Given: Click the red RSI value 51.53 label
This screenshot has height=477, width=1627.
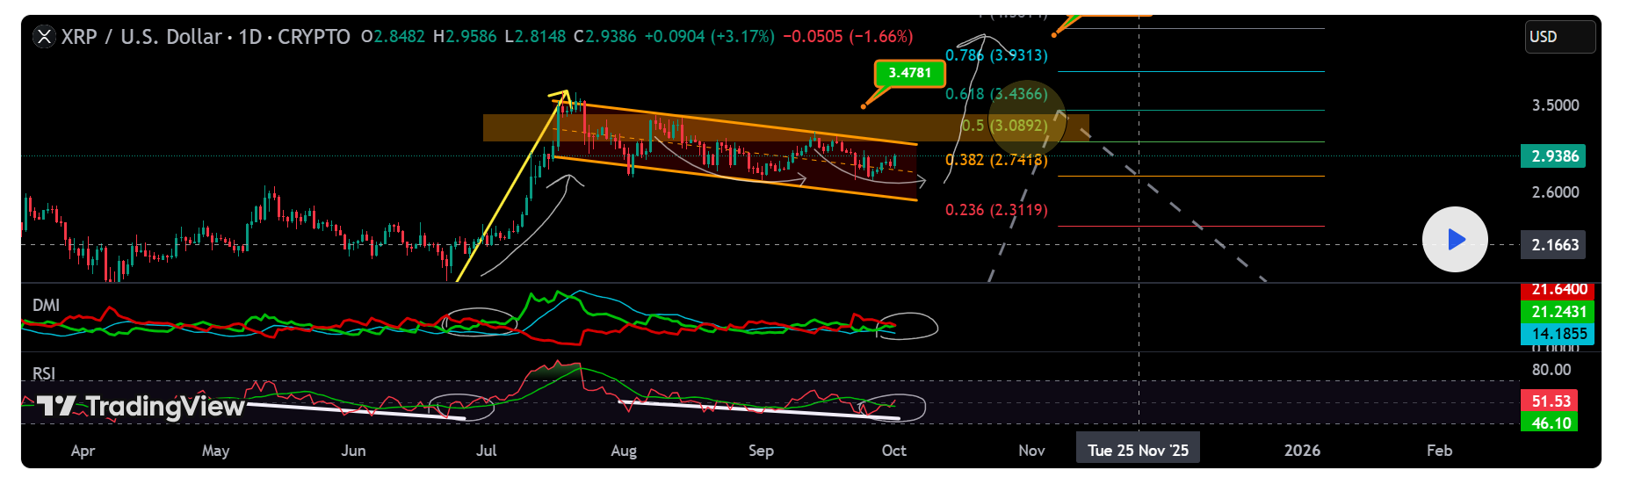Looking at the screenshot, I should pos(1551,401).
